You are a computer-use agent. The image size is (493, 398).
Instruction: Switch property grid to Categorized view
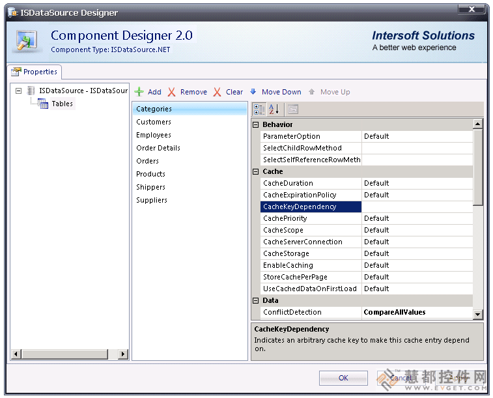259,109
